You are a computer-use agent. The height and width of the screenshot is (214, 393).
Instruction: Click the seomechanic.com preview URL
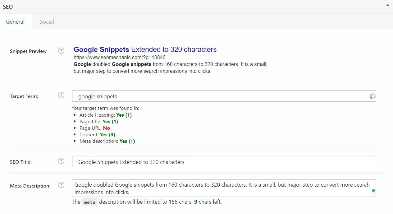click(x=120, y=58)
